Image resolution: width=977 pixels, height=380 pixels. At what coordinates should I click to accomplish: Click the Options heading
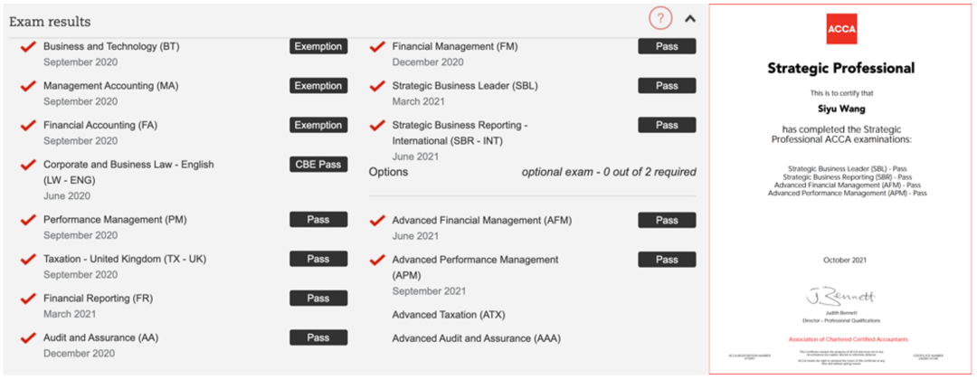tap(388, 172)
